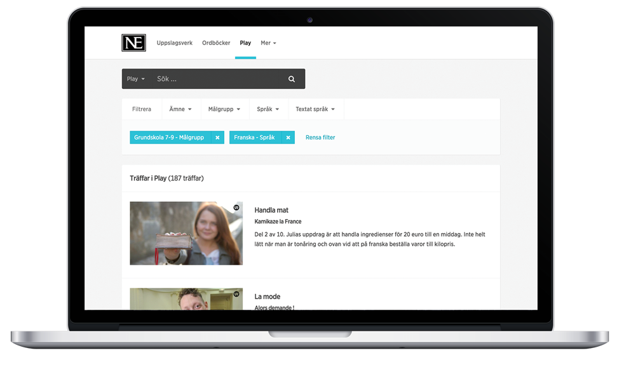Click into the Sök search field
Screen dimensions: 624x374
pyautogui.click(x=216, y=79)
